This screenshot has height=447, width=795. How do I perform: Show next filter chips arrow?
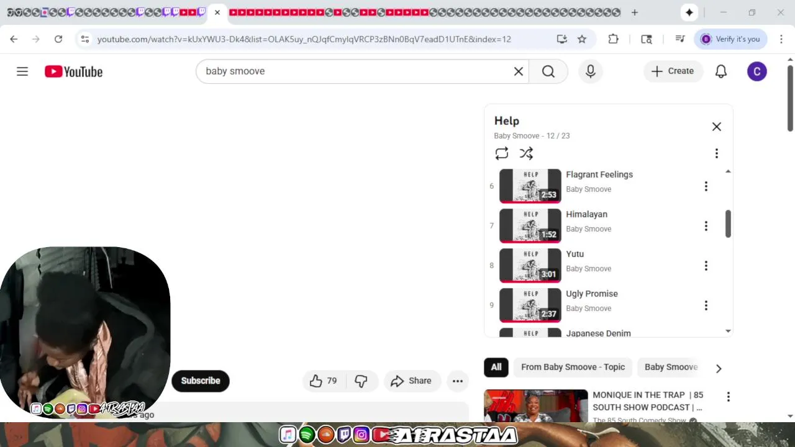tap(719, 368)
